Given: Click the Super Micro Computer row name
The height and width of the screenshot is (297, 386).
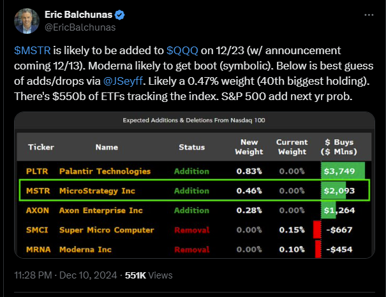Looking at the screenshot, I should (x=107, y=229).
